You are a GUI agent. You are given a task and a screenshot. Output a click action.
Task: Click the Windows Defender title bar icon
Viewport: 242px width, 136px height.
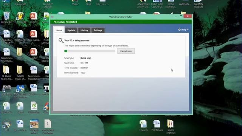pos(52,17)
